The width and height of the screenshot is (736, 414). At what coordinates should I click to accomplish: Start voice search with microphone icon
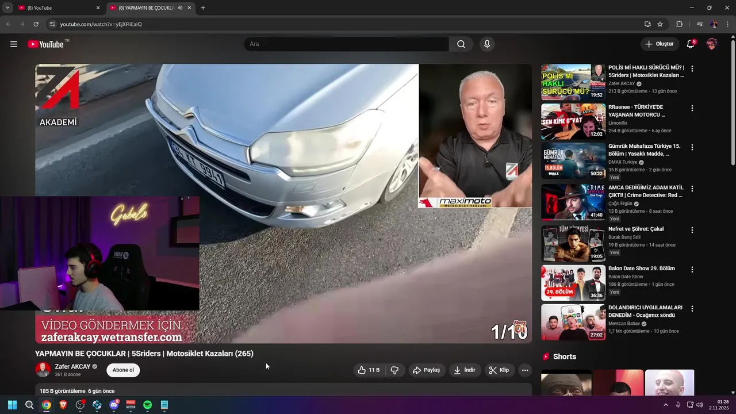point(487,44)
